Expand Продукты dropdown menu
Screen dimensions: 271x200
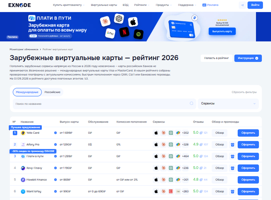[164, 5]
